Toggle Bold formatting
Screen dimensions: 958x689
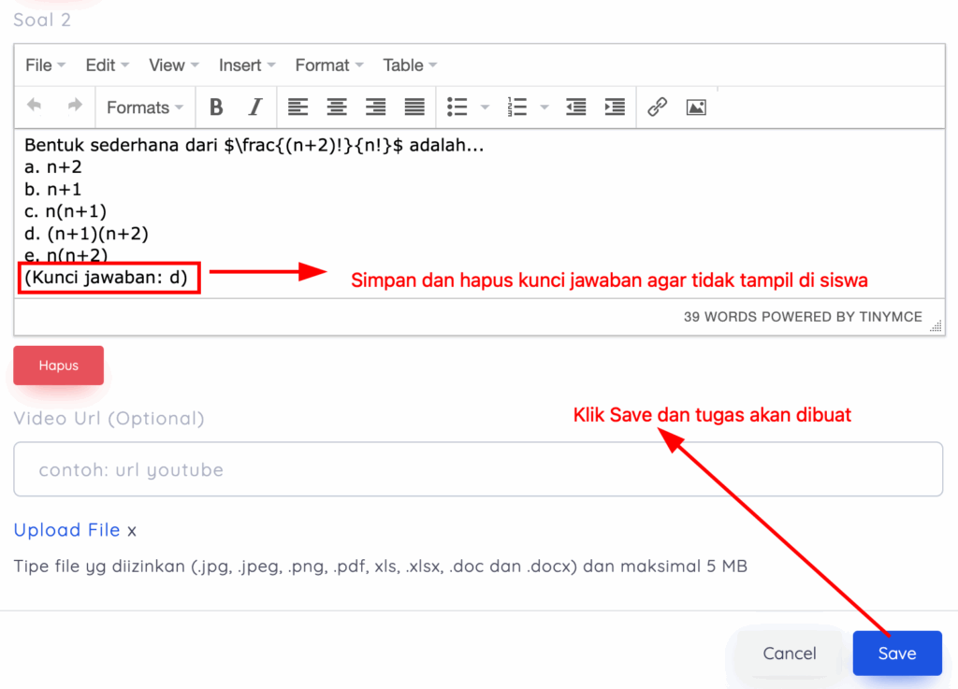pos(216,107)
